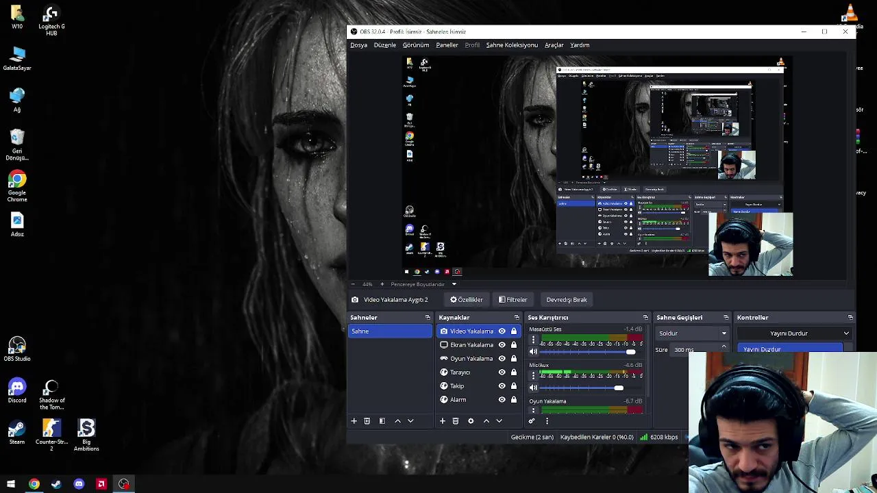This screenshot has width=877, height=493.
Task: Move source up in Kaynaklar toolbar
Action: pos(486,421)
